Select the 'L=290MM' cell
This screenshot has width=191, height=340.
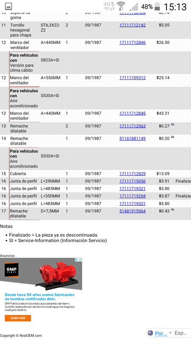[x=50, y=181]
